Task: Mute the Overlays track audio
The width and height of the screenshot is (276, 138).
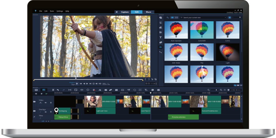Action: click(x=45, y=112)
